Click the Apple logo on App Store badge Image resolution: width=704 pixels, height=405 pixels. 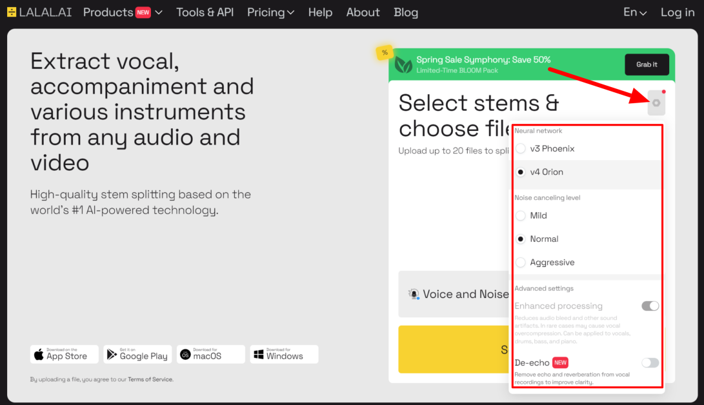[39, 354]
